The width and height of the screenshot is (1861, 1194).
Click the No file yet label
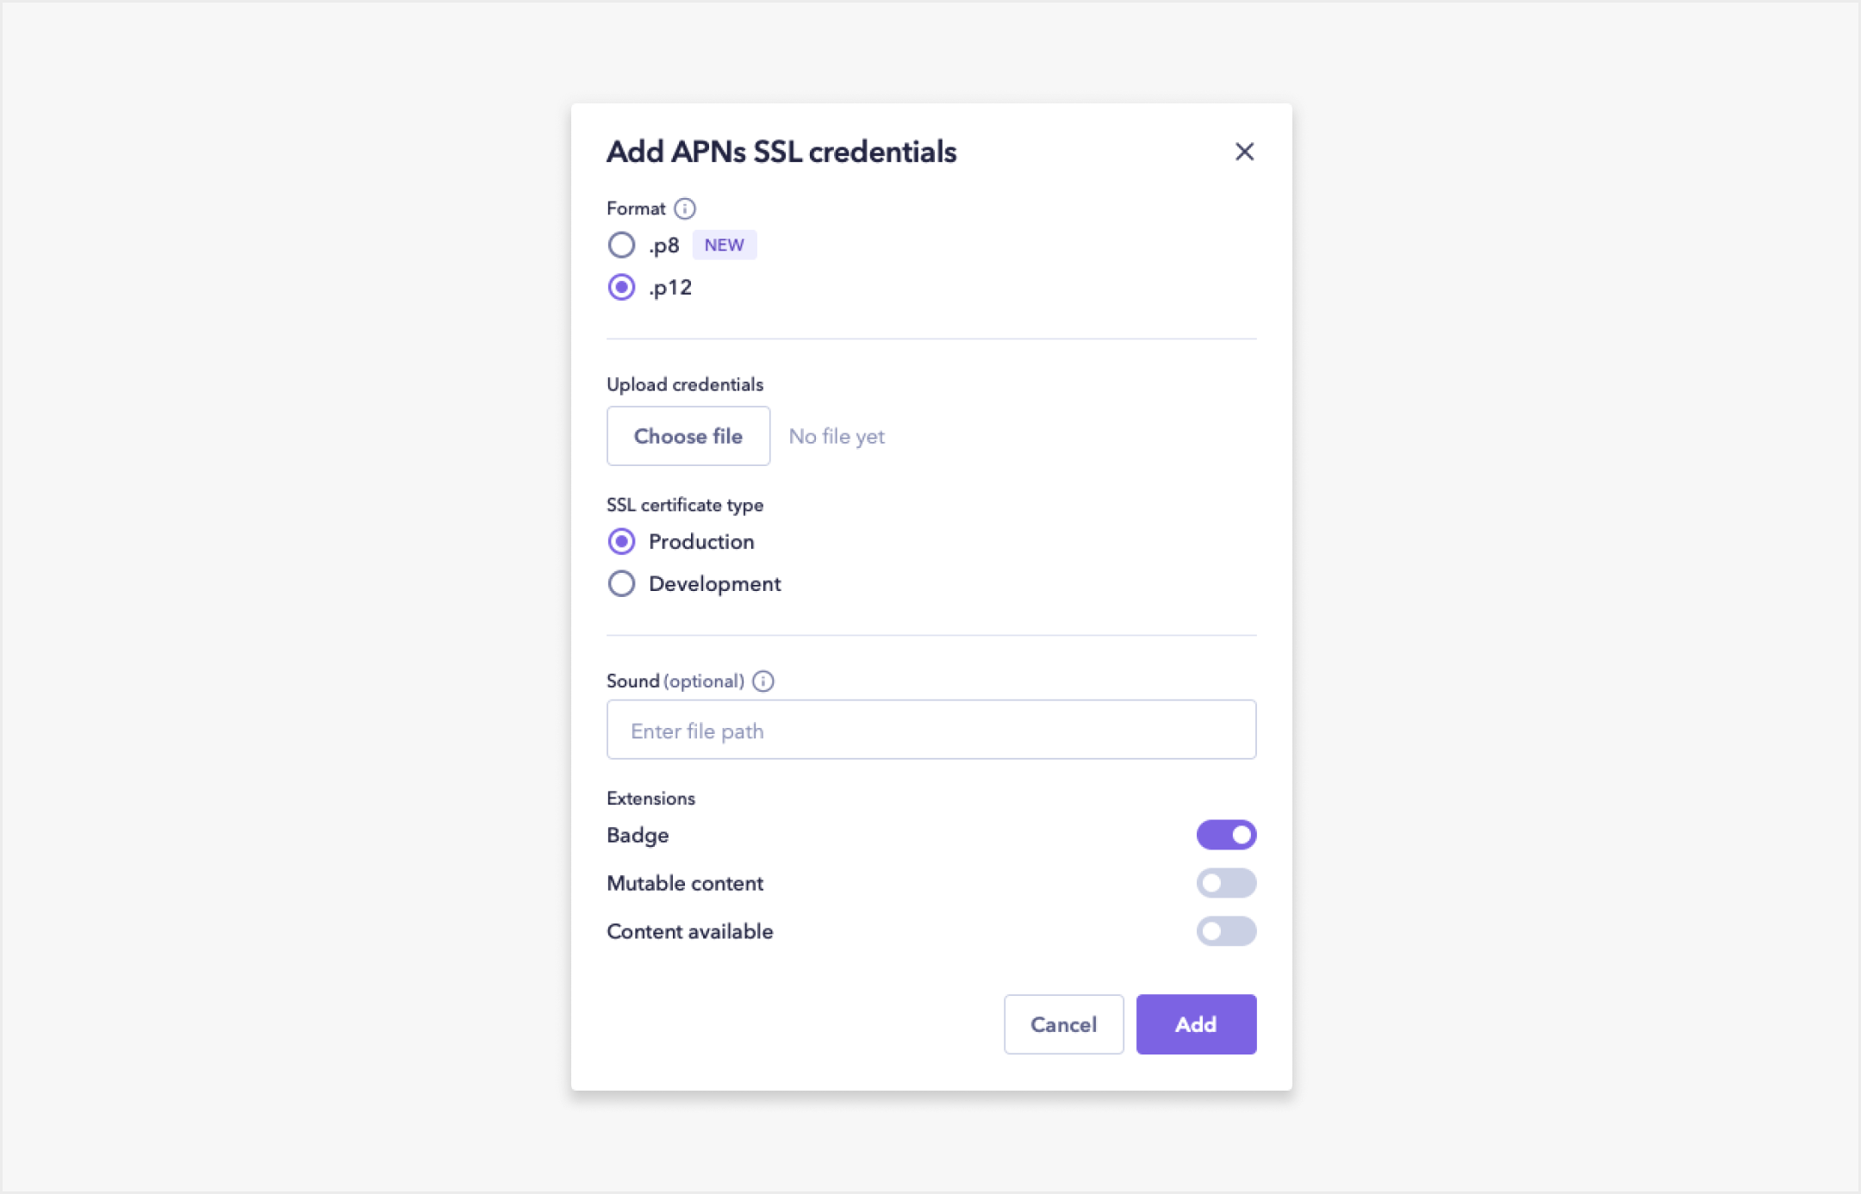pos(836,436)
